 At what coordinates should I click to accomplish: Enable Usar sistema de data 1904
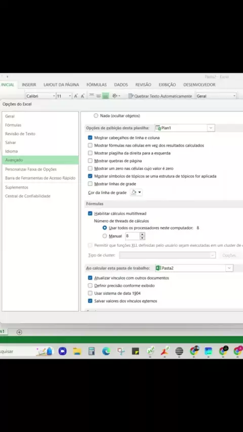[x=90, y=293]
